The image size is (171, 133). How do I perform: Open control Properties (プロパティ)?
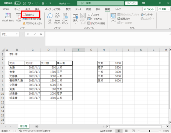pyautogui.click(x=93, y=15)
